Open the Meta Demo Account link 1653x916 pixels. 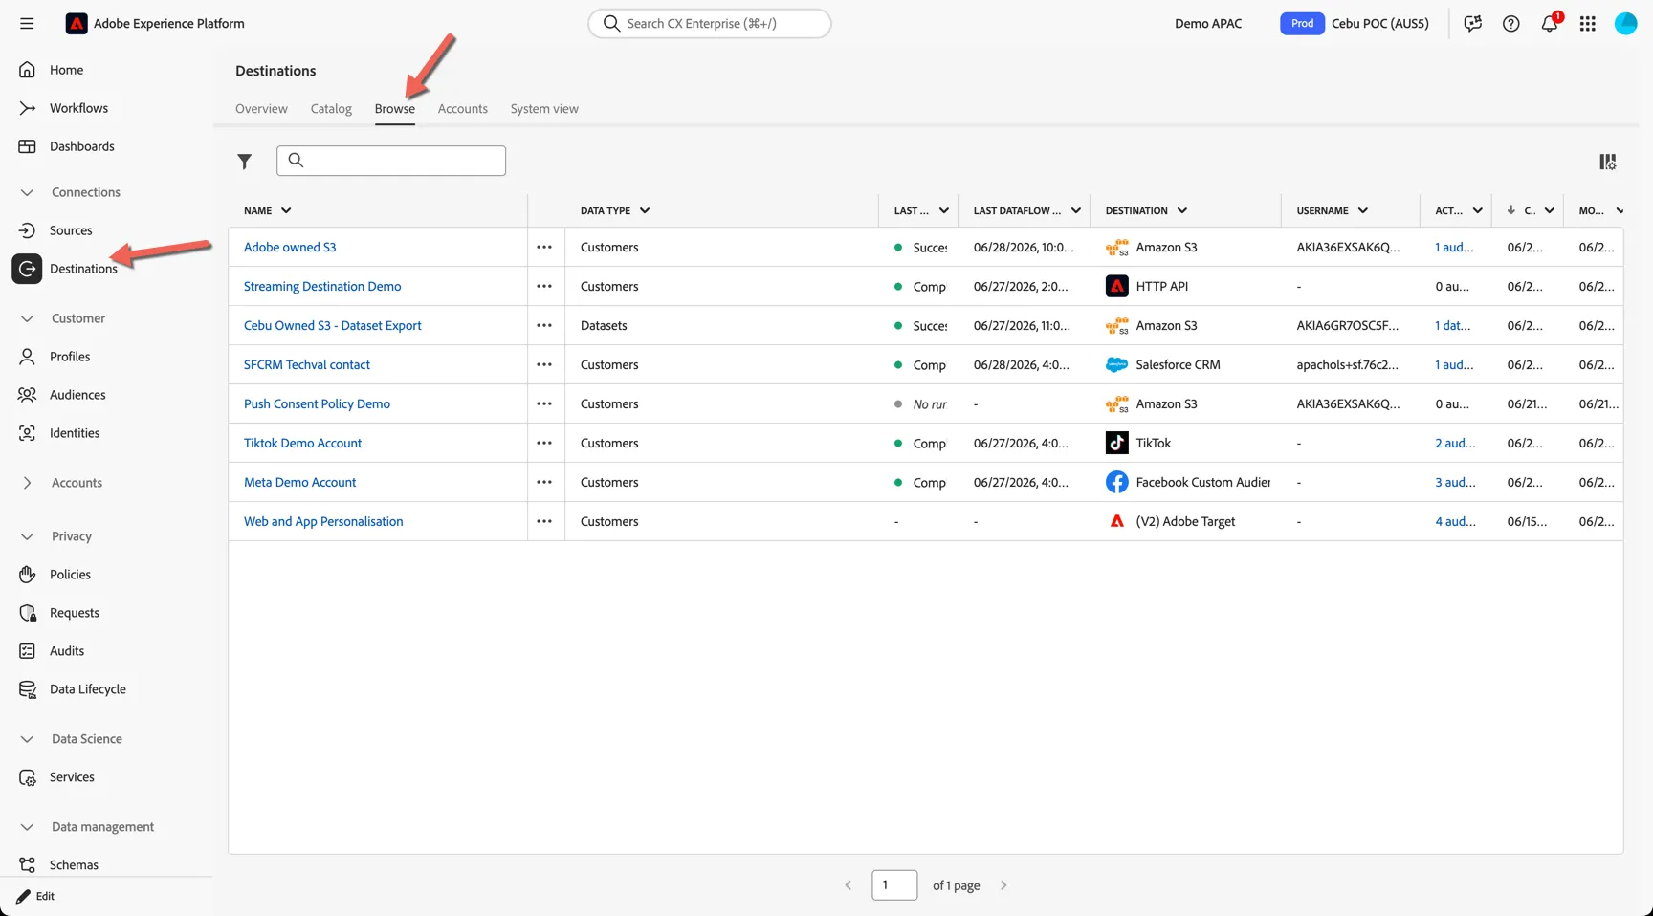tap(299, 482)
